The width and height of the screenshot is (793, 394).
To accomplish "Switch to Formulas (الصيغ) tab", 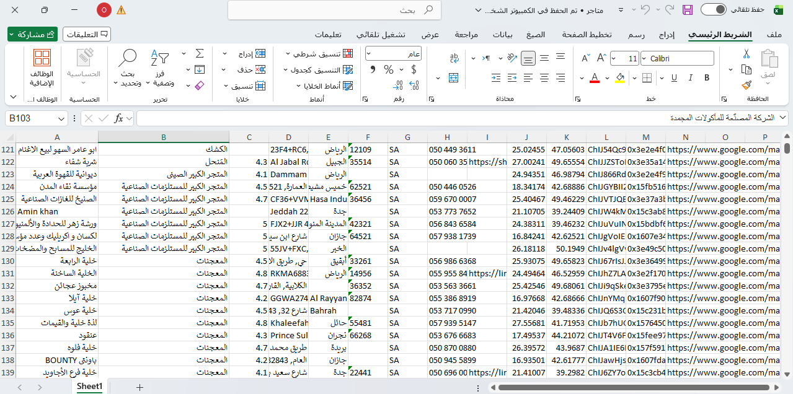I will pyautogui.click(x=536, y=34).
